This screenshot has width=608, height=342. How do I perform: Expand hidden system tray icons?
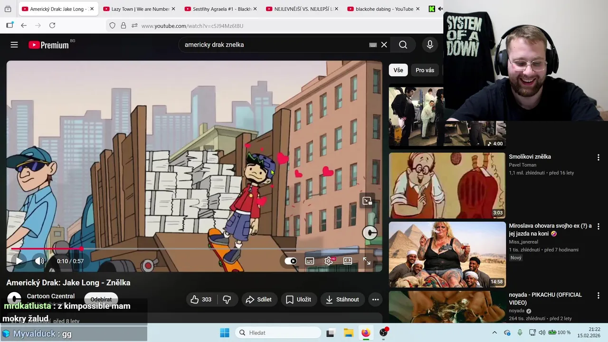pyautogui.click(x=494, y=332)
